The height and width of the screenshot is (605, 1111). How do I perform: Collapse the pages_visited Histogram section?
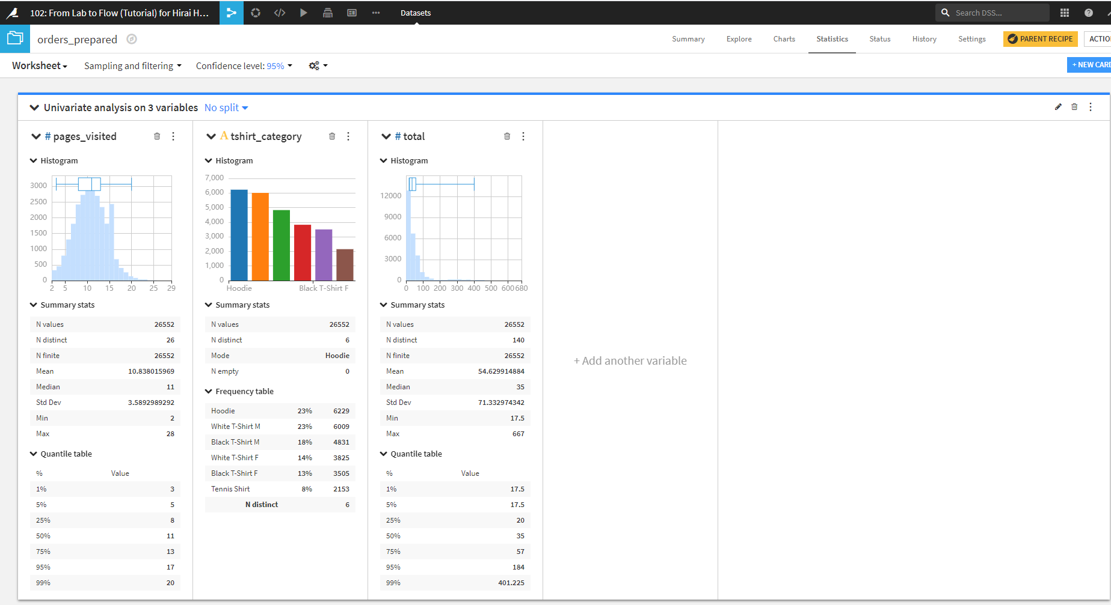(x=34, y=160)
